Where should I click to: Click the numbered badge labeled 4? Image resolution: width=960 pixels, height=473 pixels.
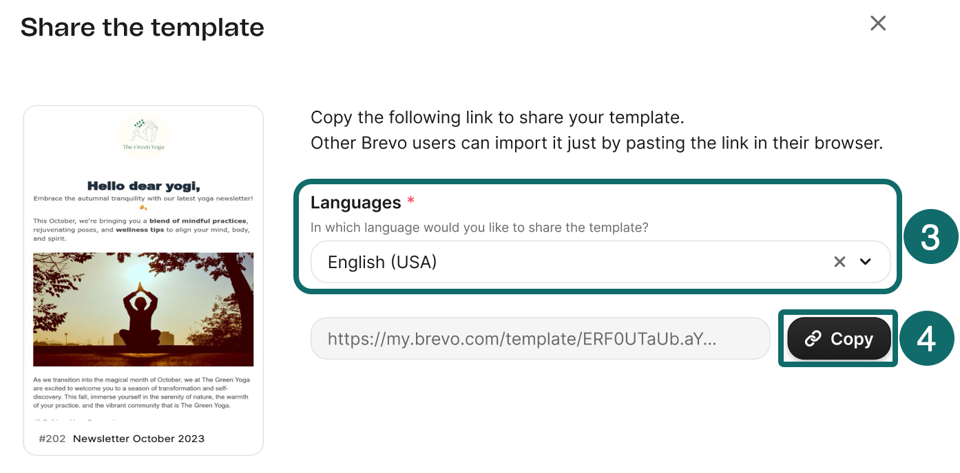click(x=928, y=338)
